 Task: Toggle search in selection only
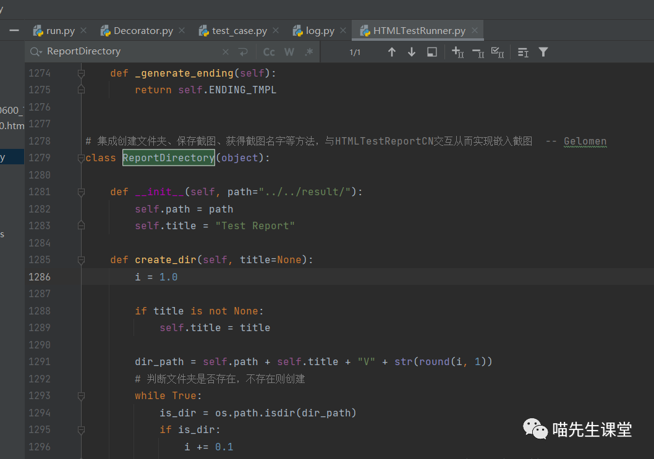point(432,52)
